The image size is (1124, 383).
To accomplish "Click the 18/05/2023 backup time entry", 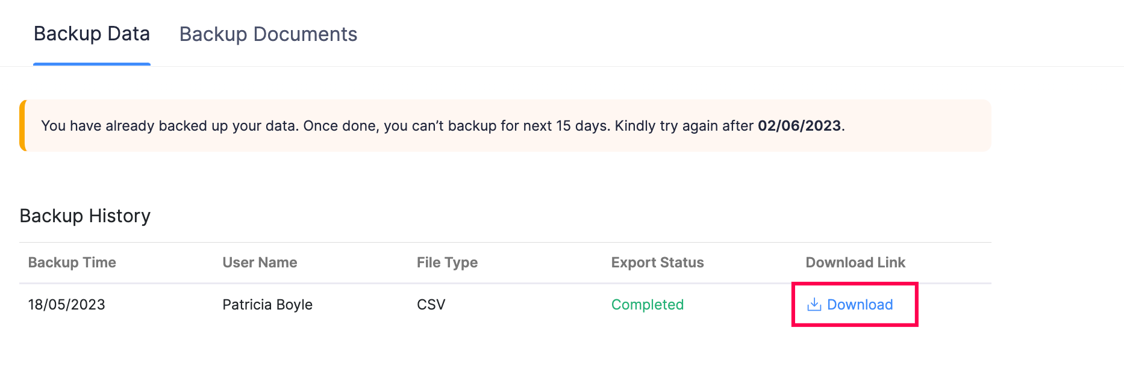I will (66, 305).
